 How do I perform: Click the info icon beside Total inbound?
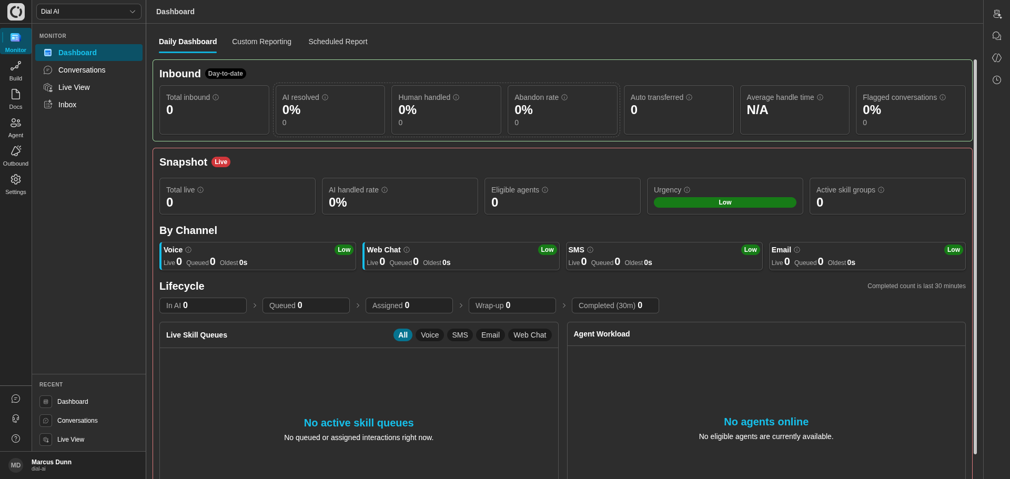pos(216,97)
